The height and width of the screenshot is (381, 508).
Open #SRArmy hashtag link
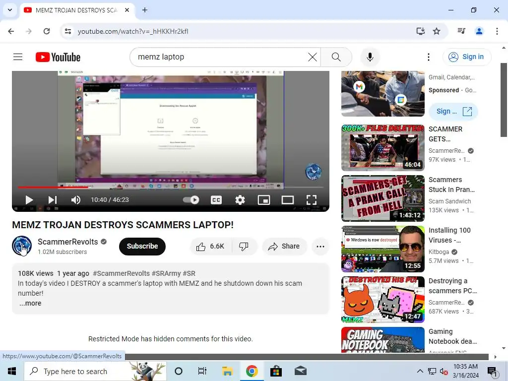click(166, 273)
